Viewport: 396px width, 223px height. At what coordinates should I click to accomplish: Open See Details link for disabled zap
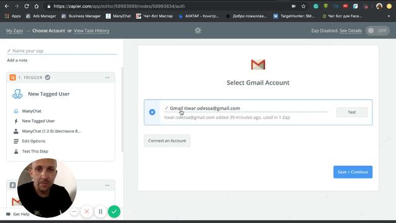351,30
